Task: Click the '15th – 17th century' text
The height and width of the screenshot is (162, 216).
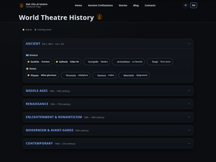Action: [x=60, y=104]
